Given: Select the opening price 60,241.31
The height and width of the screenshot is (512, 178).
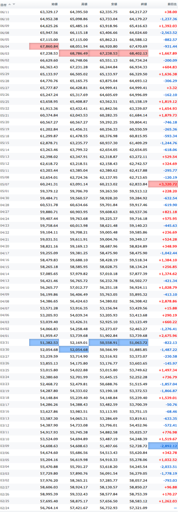Looking at the screenshot, I should pyautogui.click(x=49, y=184).
